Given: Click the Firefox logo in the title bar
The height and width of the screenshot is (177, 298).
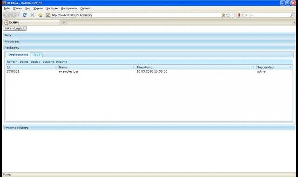Looking at the screenshot, I should 4,3.
